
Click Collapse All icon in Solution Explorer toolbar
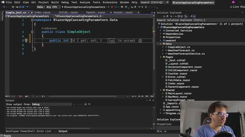click(179, 16)
